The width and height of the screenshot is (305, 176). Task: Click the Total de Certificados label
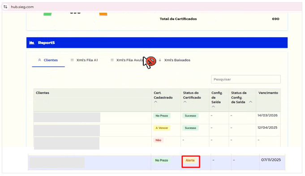178,19
